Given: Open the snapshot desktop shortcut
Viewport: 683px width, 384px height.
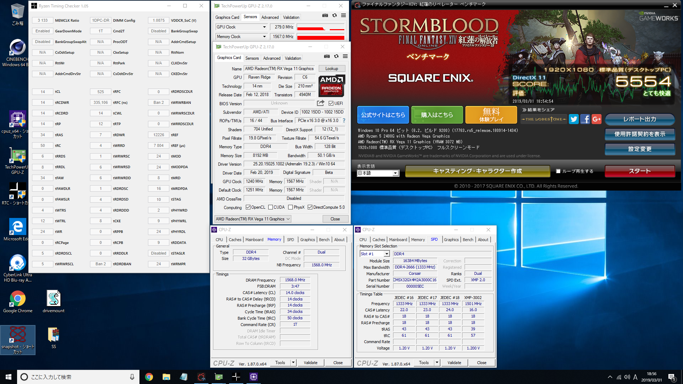Looking at the screenshot, I should pos(17,340).
